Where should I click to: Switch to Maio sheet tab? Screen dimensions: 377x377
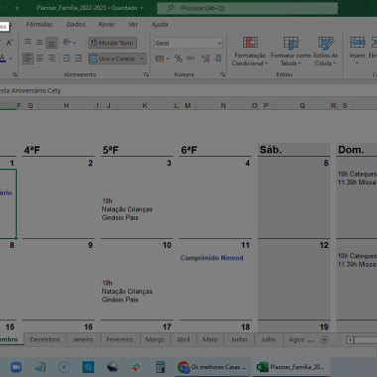[210, 339]
